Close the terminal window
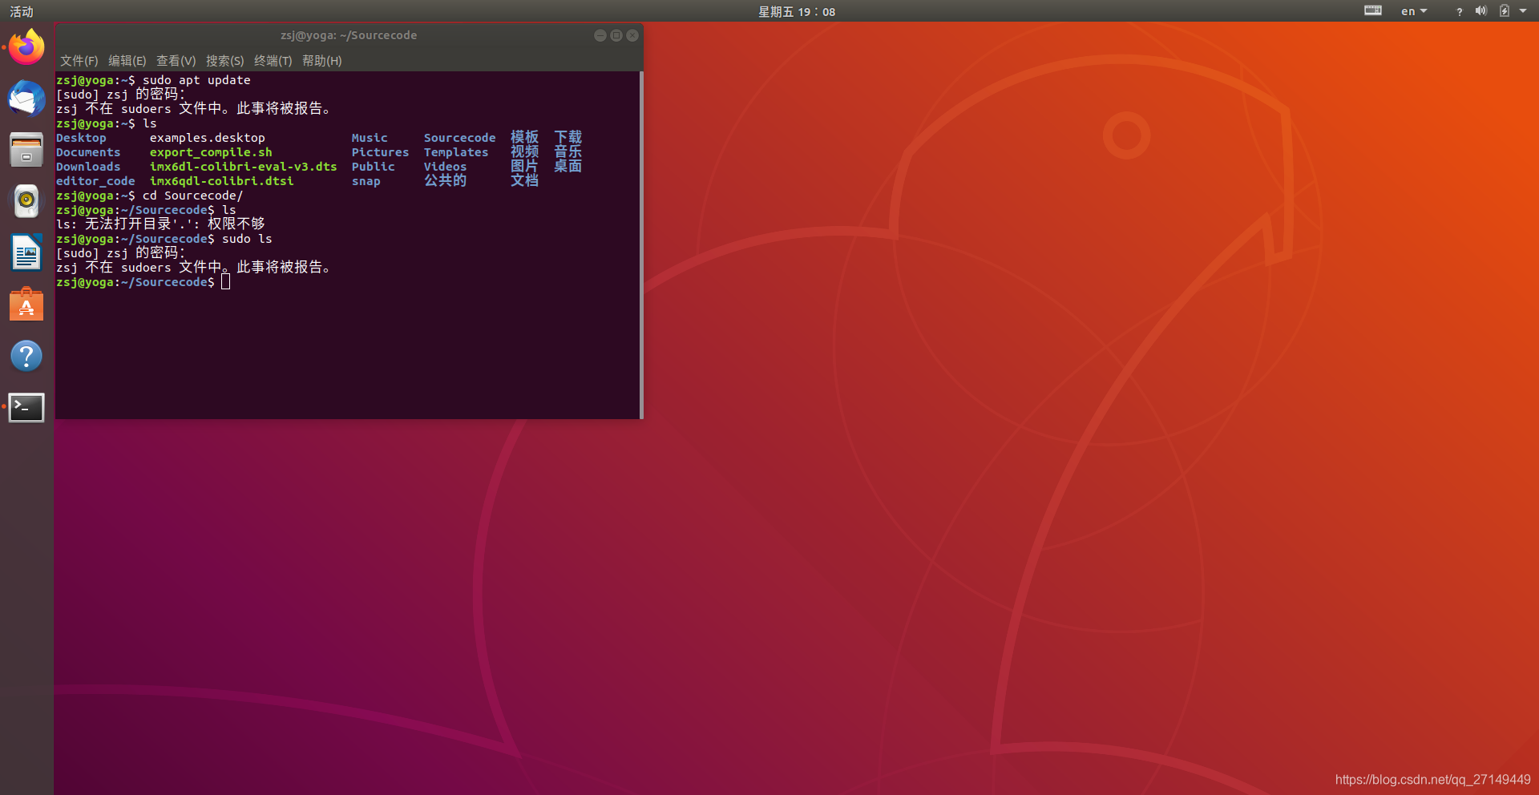The height and width of the screenshot is (795, 1539). (632, 35)
